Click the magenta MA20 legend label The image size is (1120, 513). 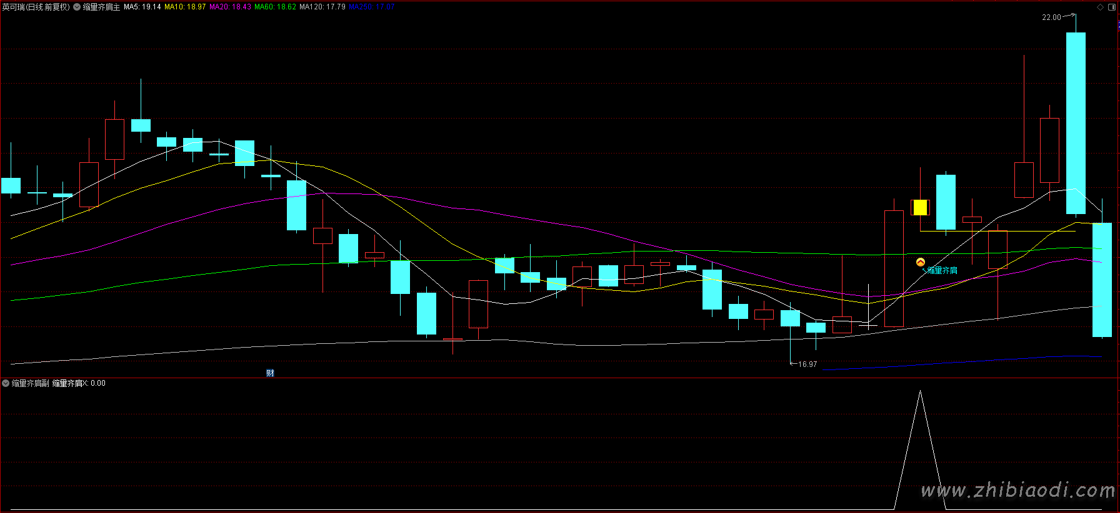click(x=230, y=7)
